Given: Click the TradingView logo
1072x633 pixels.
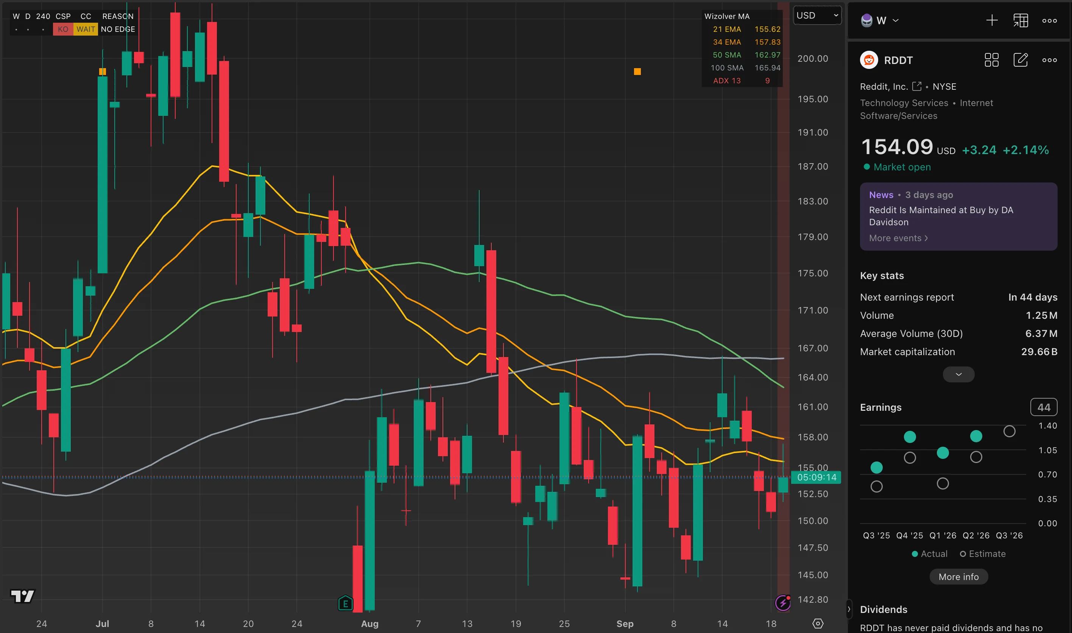Looking at the screenshot, I should [23, 596].
